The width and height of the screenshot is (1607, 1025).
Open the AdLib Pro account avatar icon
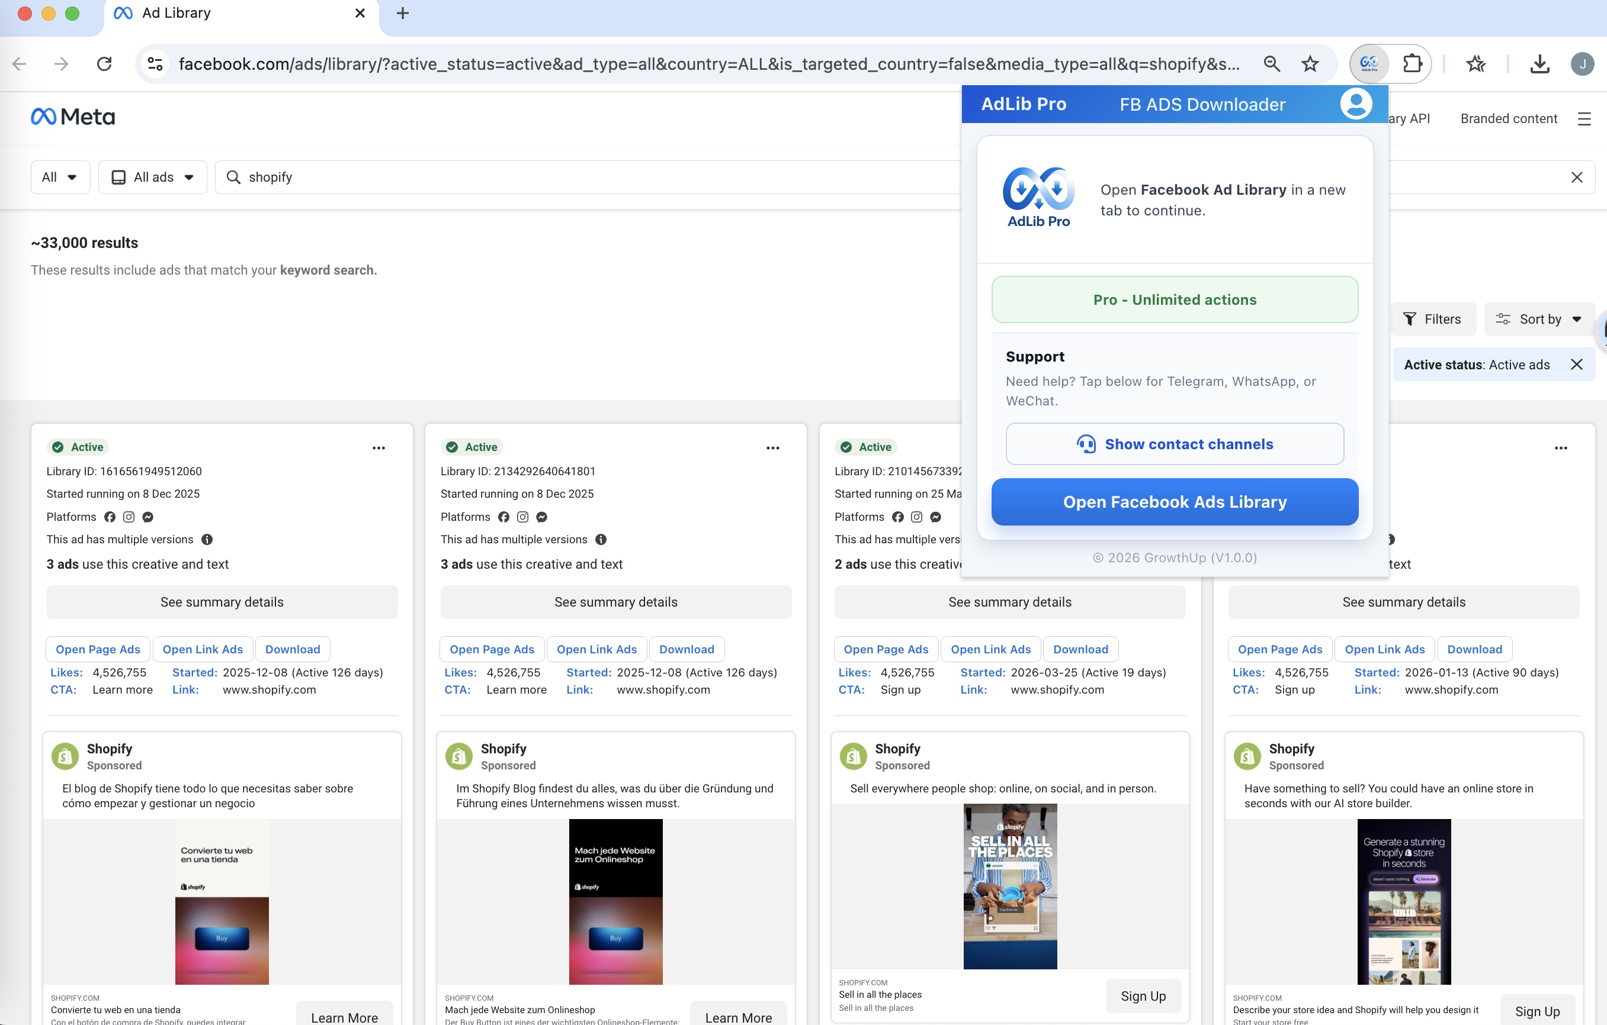pyautogui.click(x=1356, y=104)
